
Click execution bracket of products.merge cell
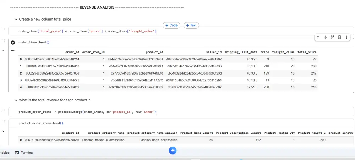tap(4, 110)
